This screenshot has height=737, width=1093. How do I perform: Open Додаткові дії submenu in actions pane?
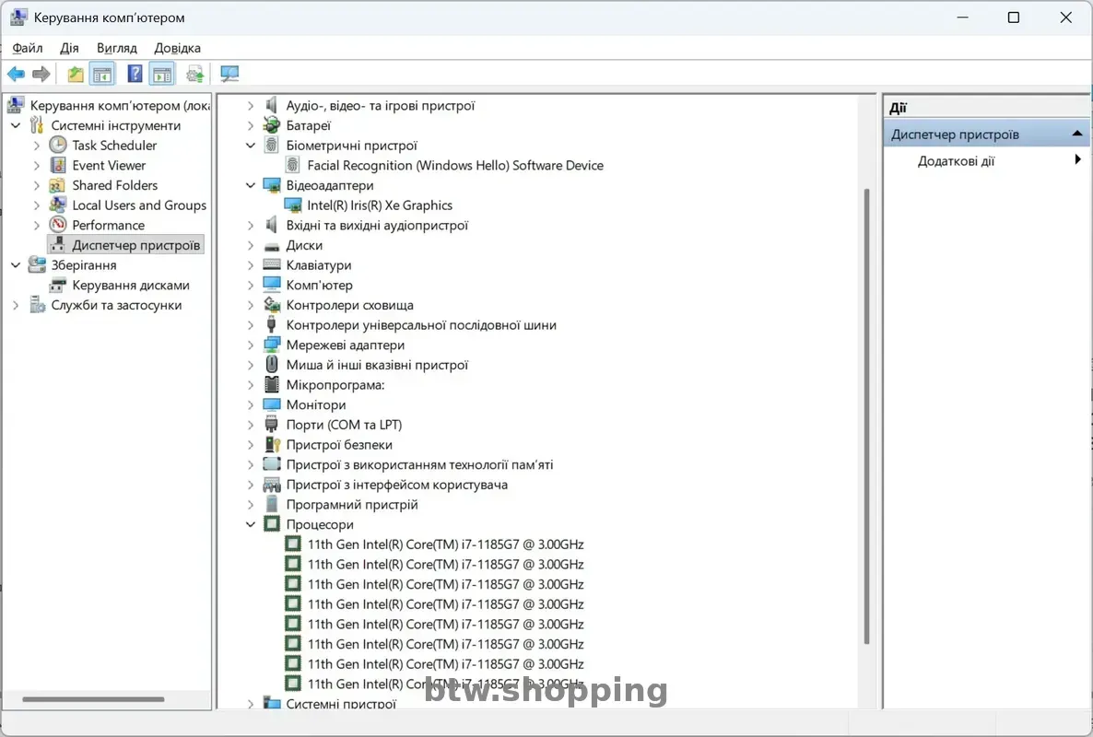click(956, 161)
